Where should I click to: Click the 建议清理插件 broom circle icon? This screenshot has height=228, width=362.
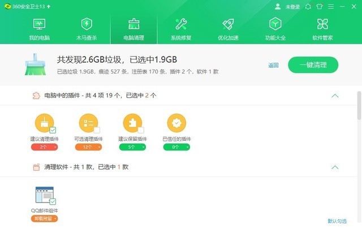coord(44,123)
